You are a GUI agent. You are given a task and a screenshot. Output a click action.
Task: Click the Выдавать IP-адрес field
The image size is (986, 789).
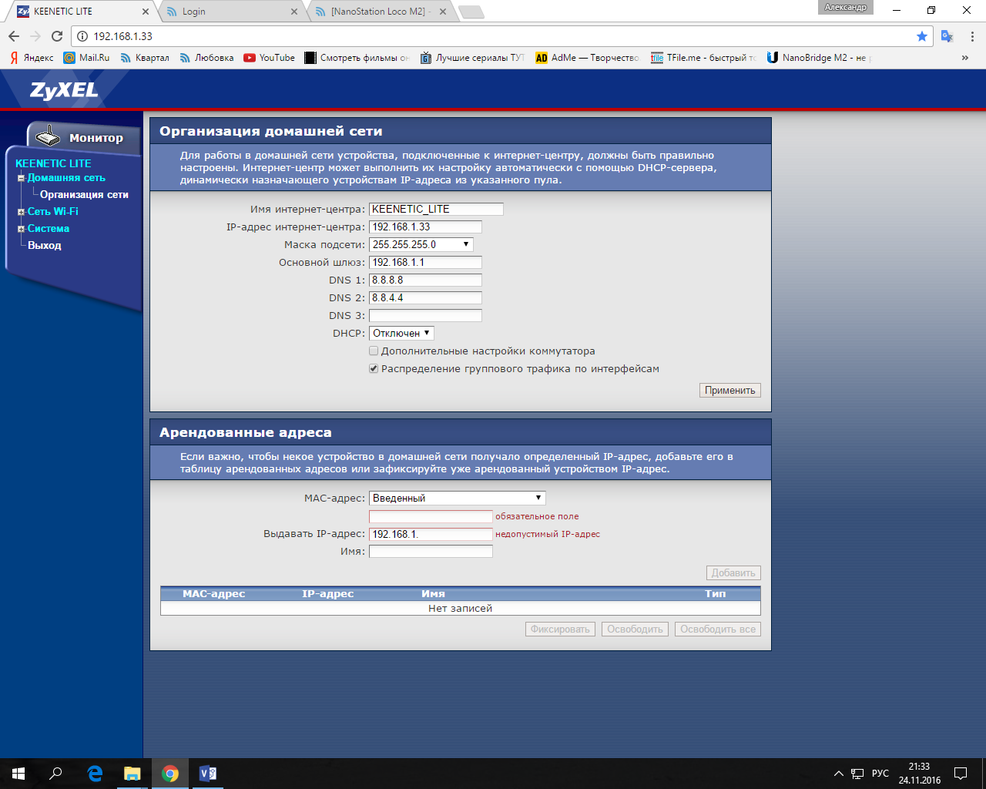[431, 534]
